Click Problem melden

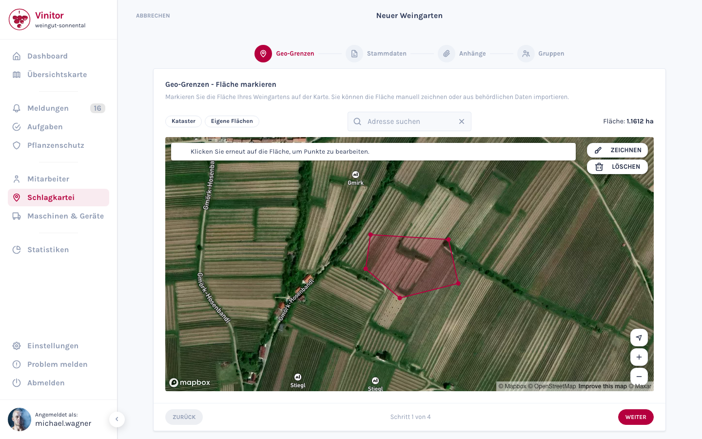point(58,364)
